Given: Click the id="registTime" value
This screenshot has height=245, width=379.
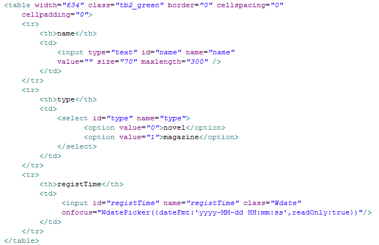Looking at the screenshot, I should (x=133, y=203).
